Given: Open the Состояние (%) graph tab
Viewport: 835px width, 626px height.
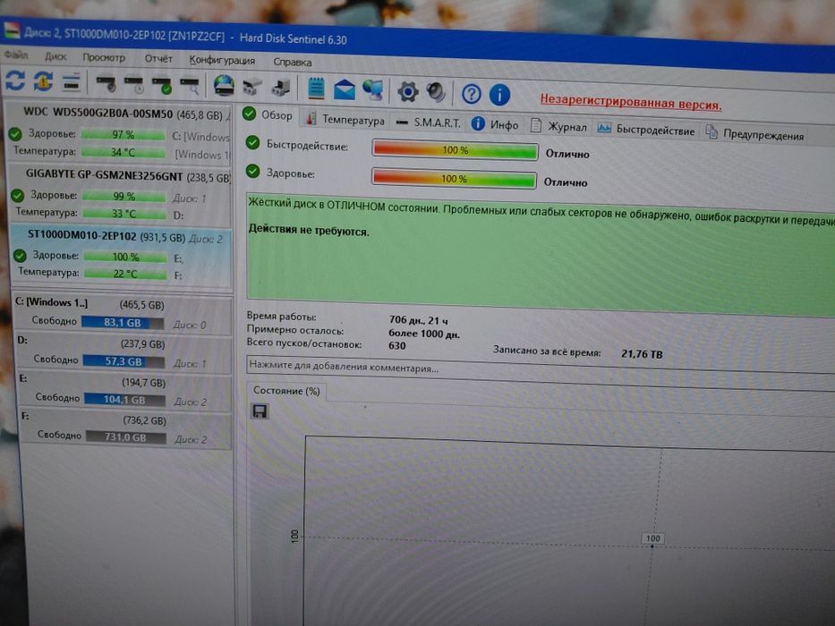Looking at the screenshot, I should [x=286, y=390].
